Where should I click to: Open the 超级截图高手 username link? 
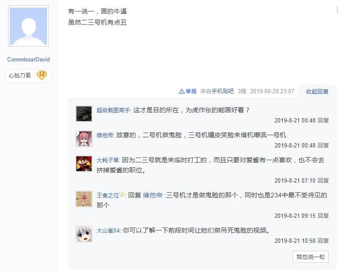[113, 110]
